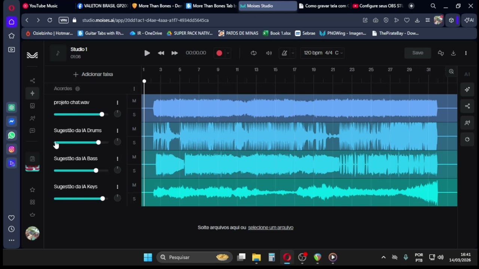Click the Save button
The width and height of the screenshot is (479, 269).
tap(418, 53)
